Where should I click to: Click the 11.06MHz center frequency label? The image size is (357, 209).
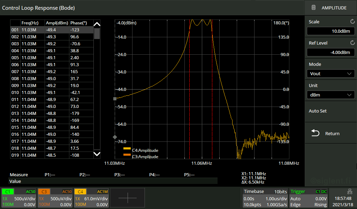pyautogui.click(x=202, y=163)
